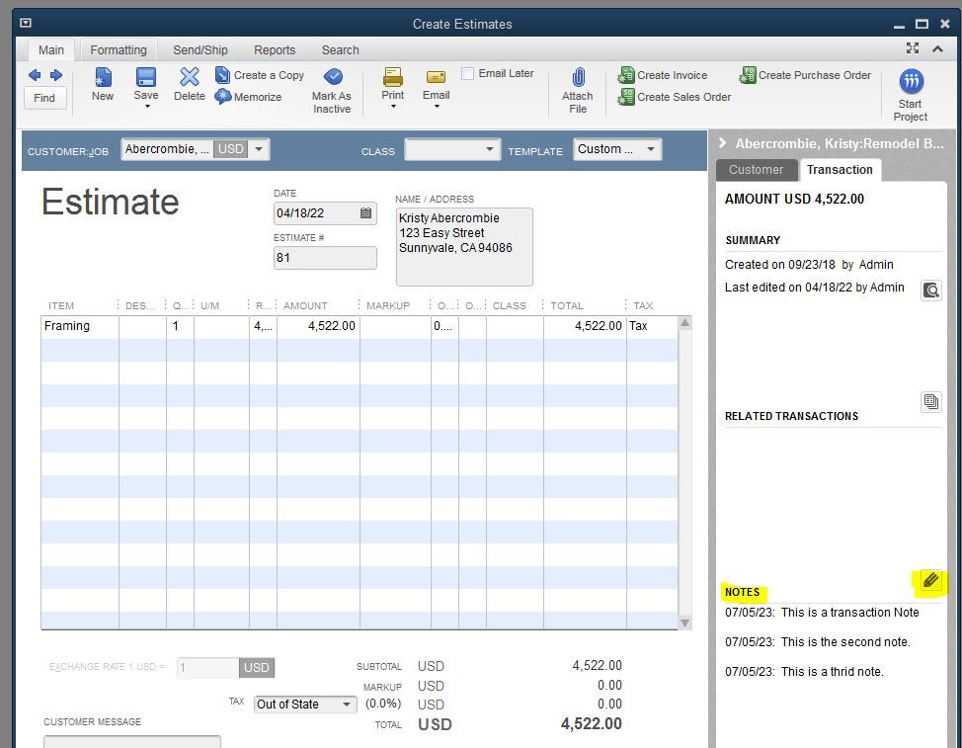The image size is (962, 748).
Task: Switch to the Formatting tab
Action: click(119, 50)
